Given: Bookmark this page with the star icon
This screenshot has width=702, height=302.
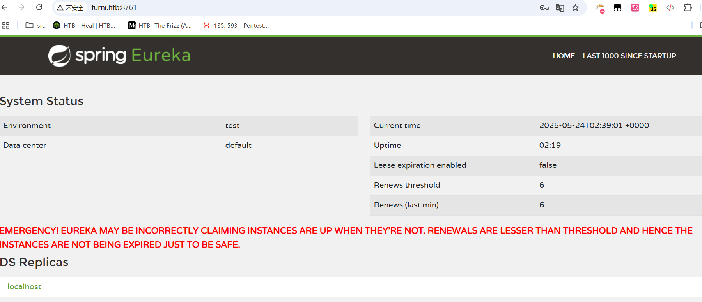Looking at the screenshot, I should click(x=575, y=8).
